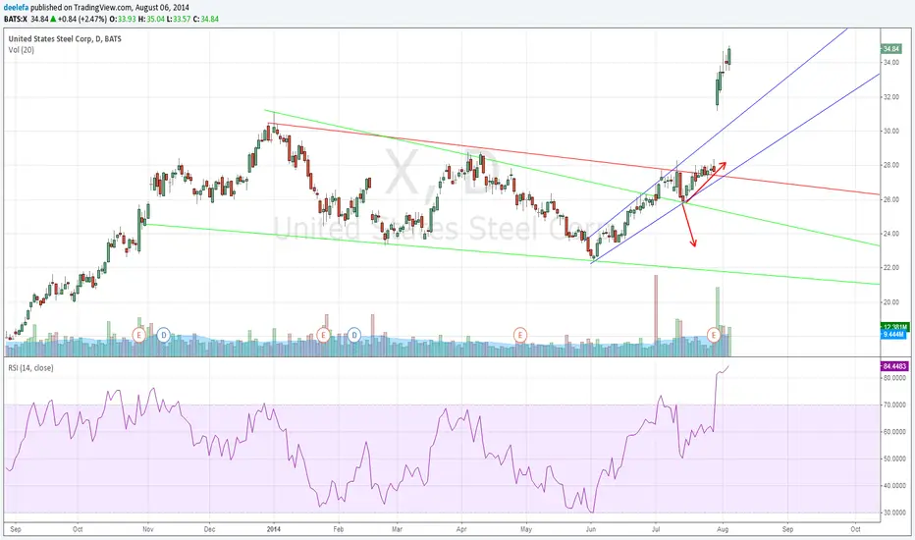Click the 30.00 price axis label
This screenshot has width=915, height=540.
890,131
